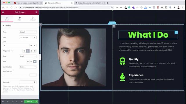Switch to the Style tab
186x104 pixels.
tap(20, 18)
